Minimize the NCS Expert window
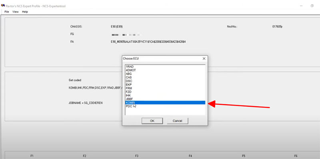Image resolution: width=320 pixels, height=159 pixels. tap(301, 6)
